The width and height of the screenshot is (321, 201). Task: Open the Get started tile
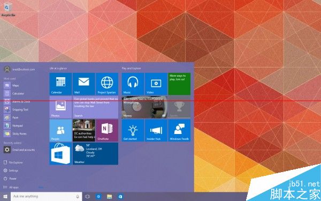[133, 130]
